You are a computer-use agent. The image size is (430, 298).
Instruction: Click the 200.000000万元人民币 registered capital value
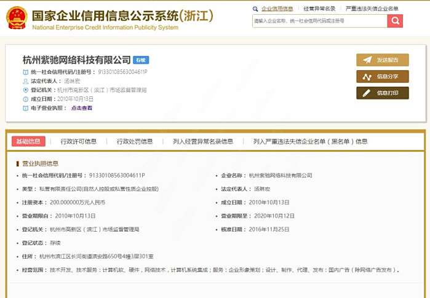coord(78,202)
